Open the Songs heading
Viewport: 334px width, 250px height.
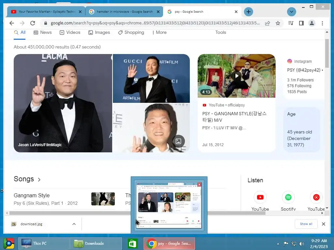pyautogui.click(x=24, y=179)
